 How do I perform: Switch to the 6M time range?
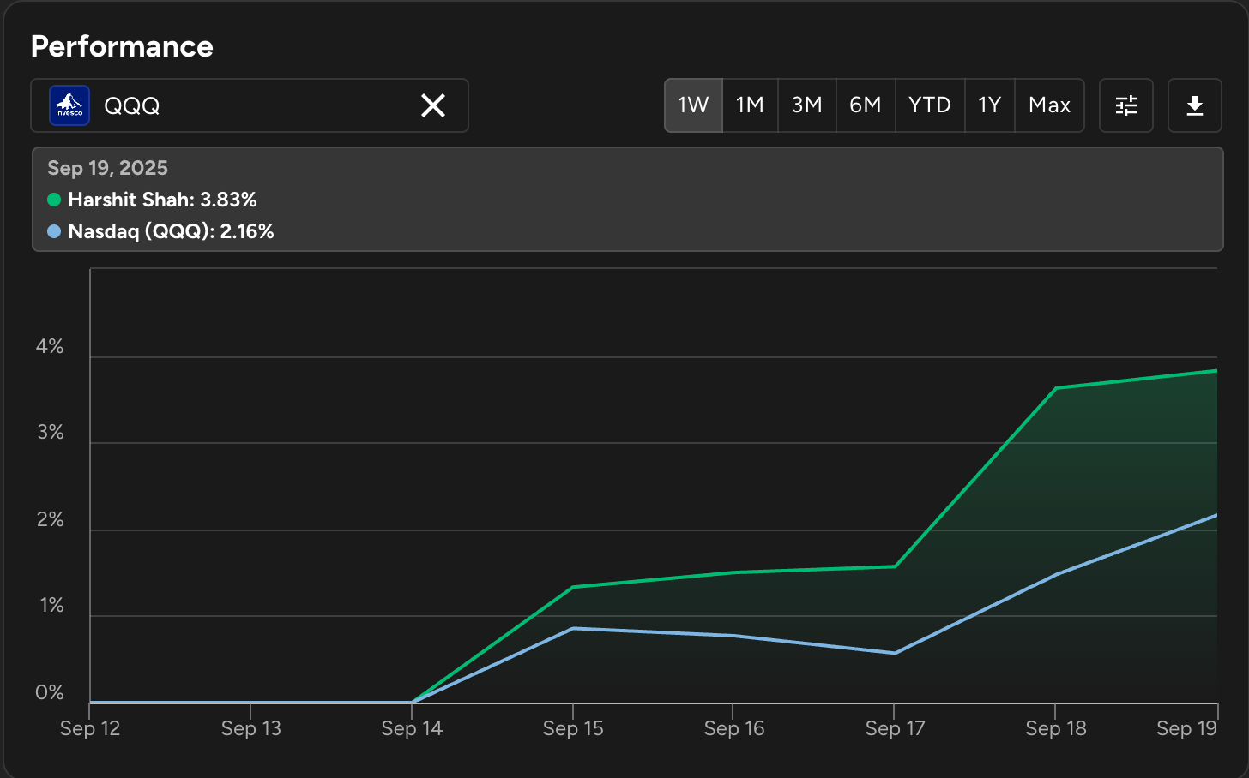click(x=866, y=105)
